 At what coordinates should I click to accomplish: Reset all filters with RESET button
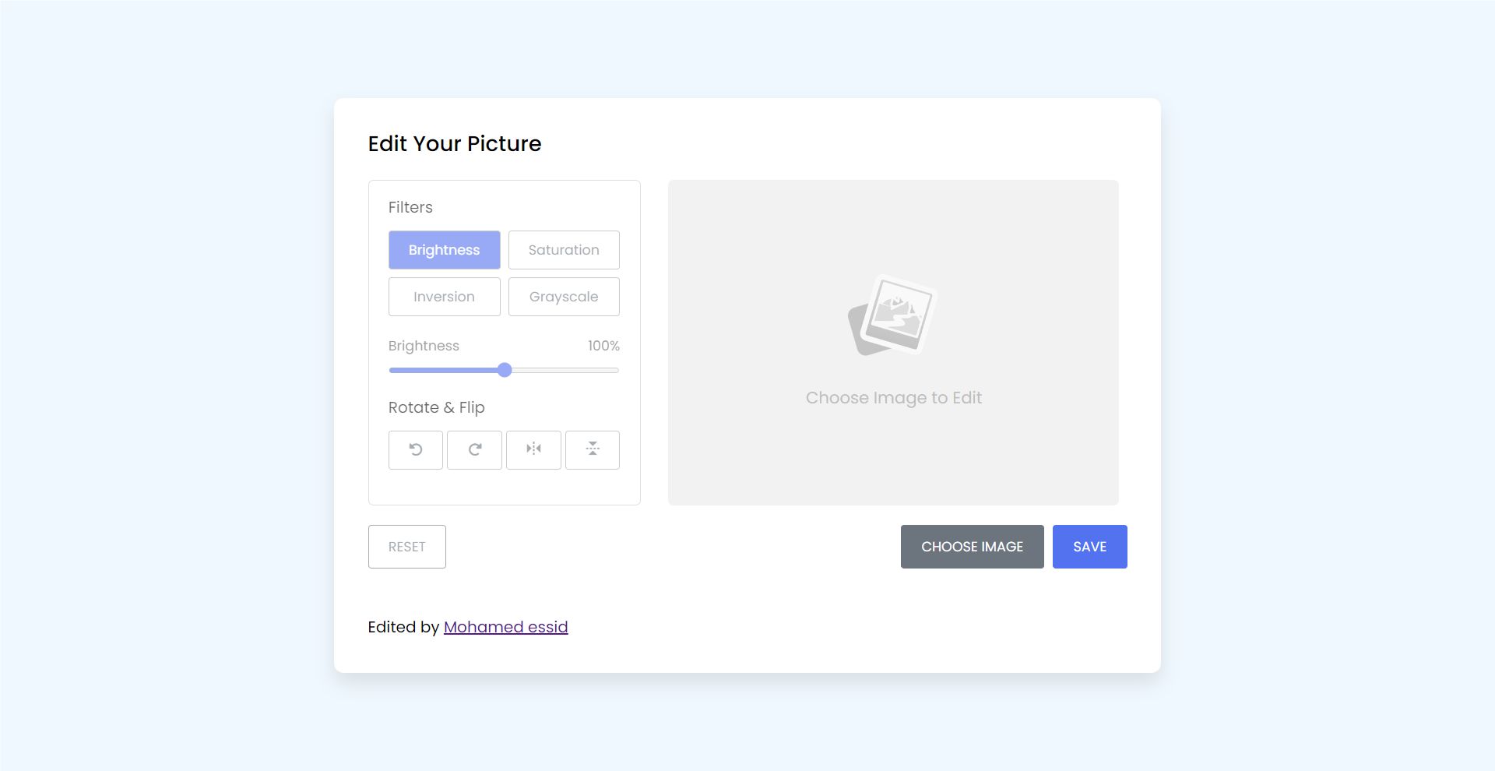407,547
